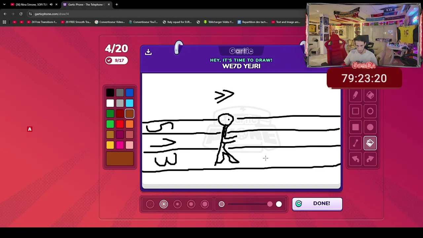423x238 pixels.
Task: Reload the Gartic Phone page
Action: 21,14
